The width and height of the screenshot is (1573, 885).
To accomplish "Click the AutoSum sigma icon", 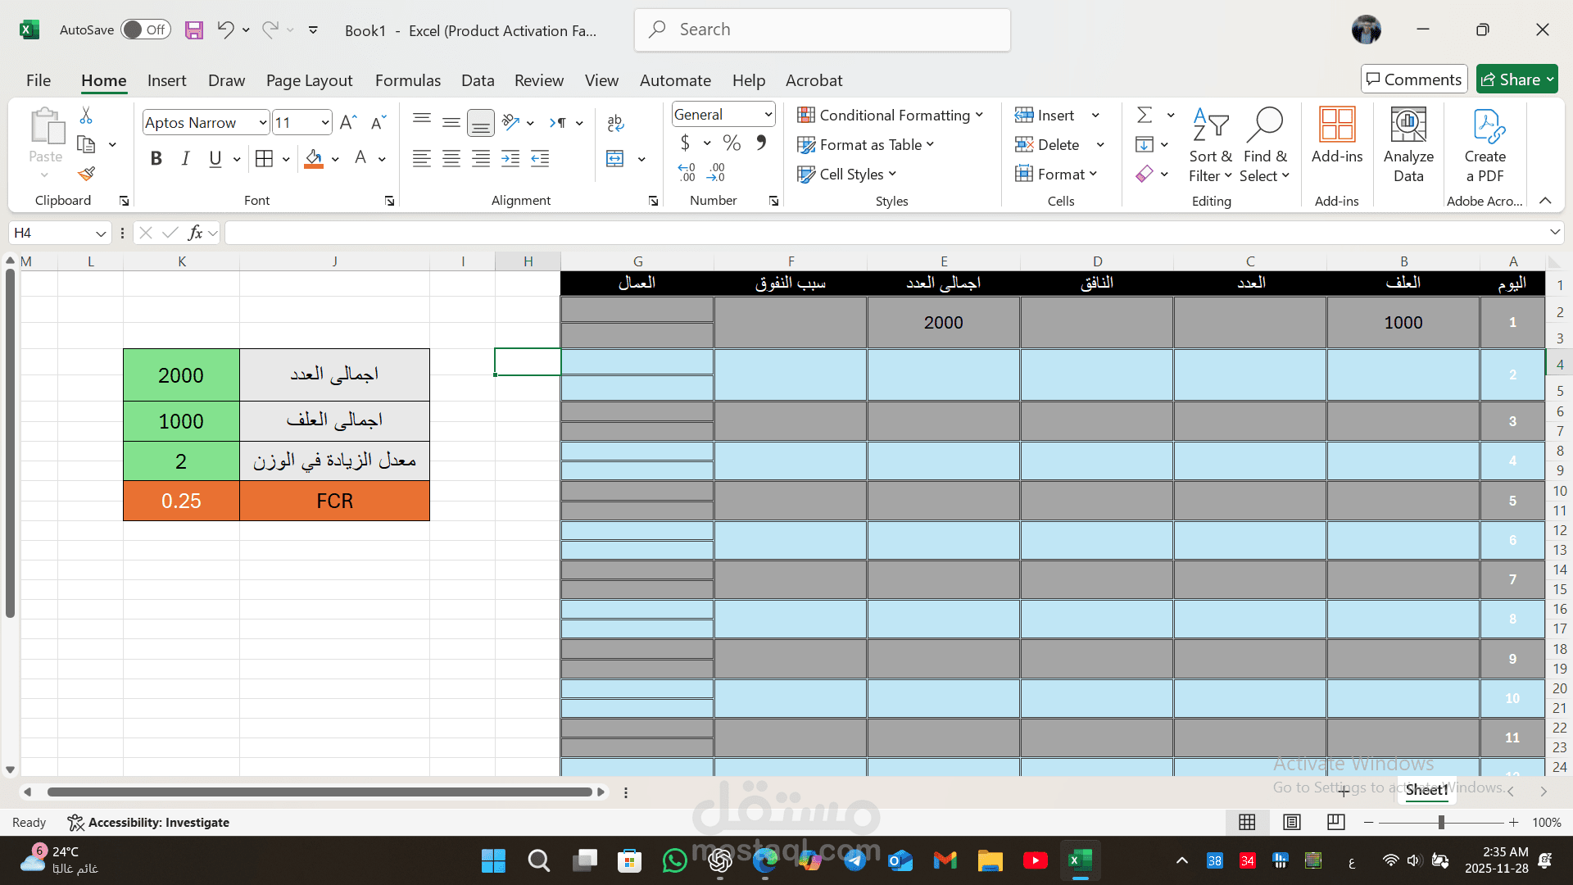I will click(1145, 115).
